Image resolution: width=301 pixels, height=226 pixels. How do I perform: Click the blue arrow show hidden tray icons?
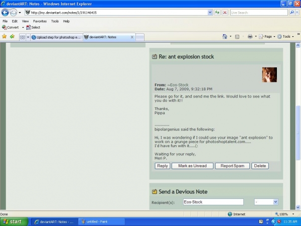click(273, 222)
